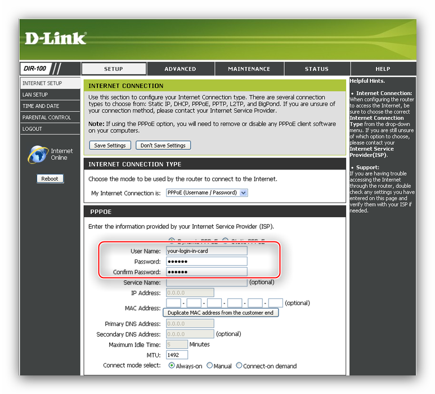Click the Maximum Idle Time field
The width and height of the screenshot is (435, 394).
pos(177,344)
